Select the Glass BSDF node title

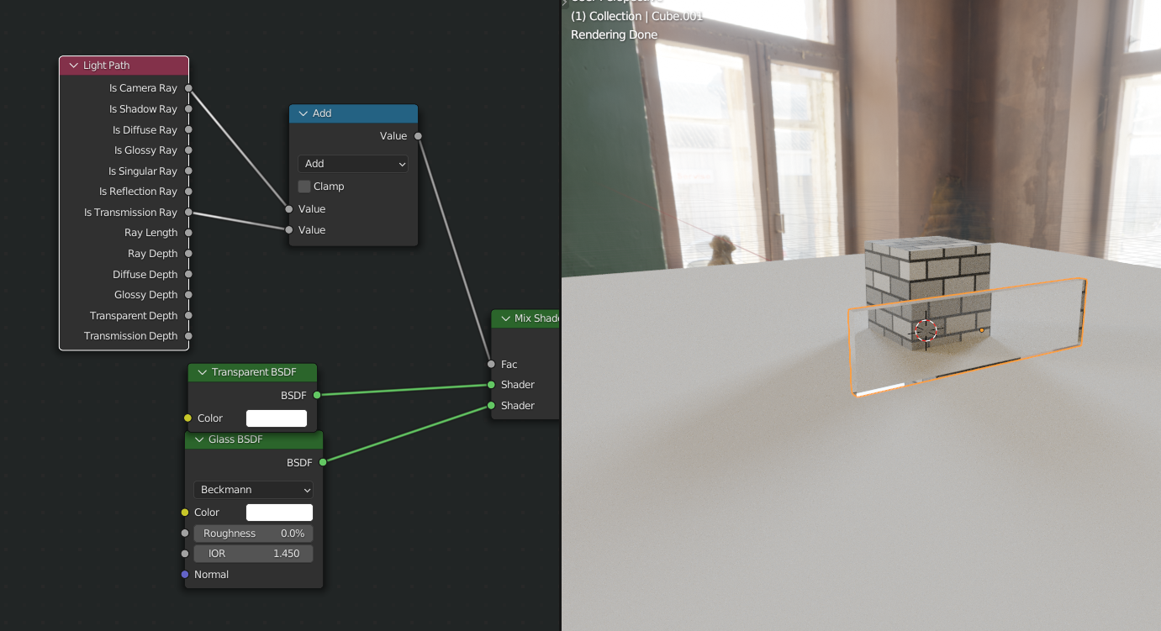click(x=236, y=439)
